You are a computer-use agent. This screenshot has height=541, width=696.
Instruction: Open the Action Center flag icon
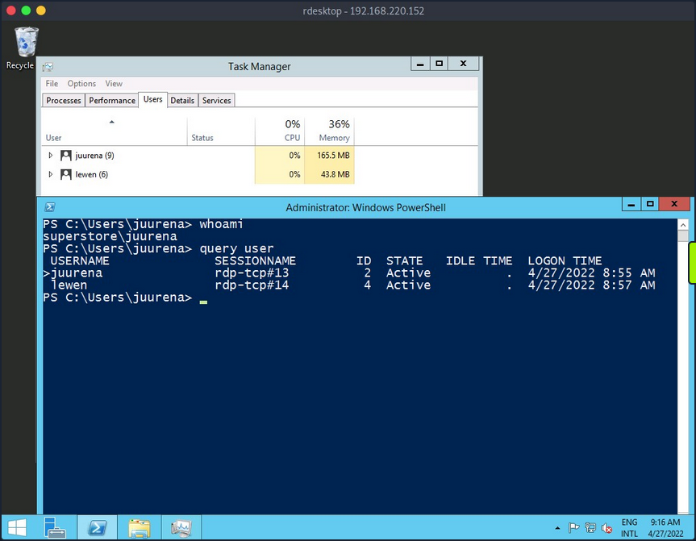575,527
